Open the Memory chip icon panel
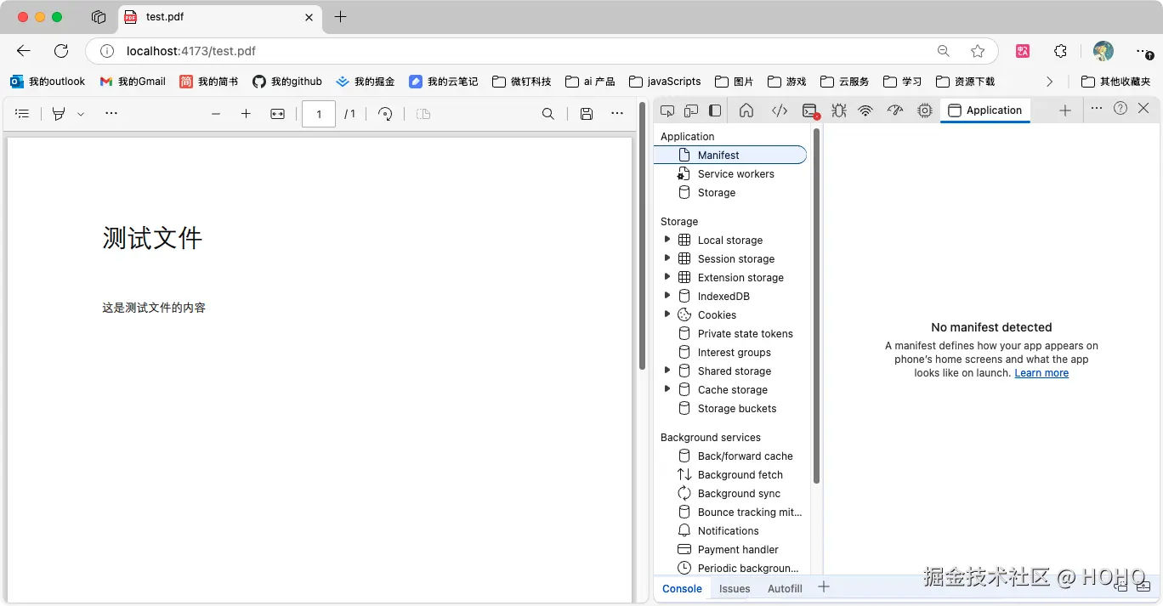Screen dimensions: 1163x606 925,110
